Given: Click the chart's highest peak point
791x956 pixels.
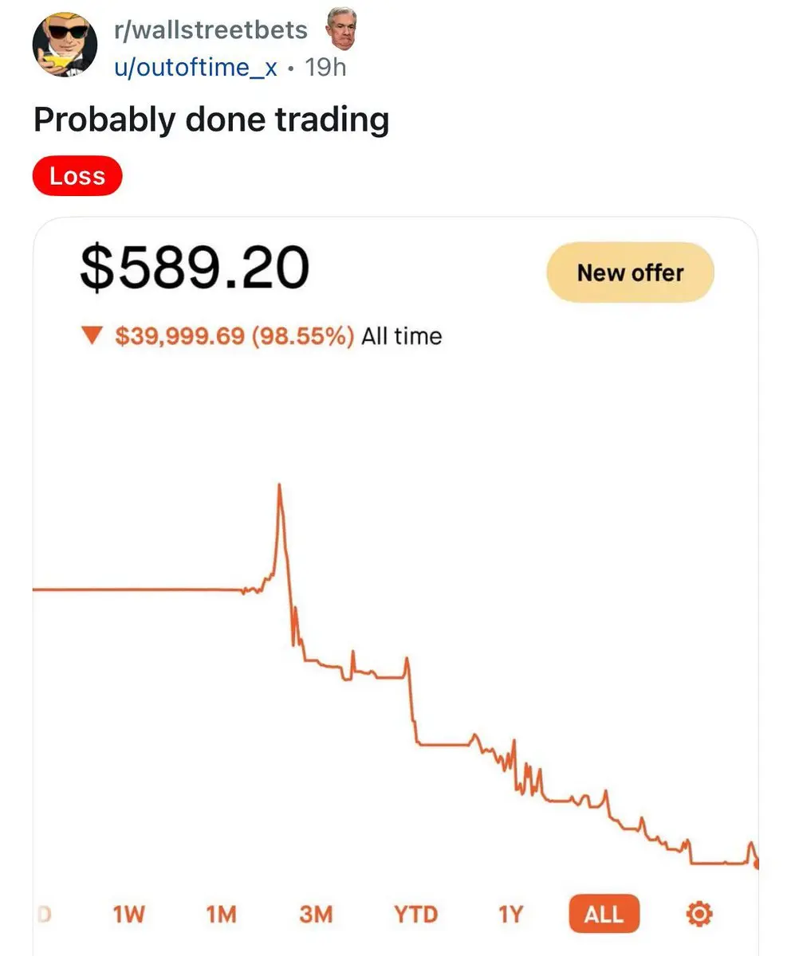Looking at the screenshot, I should (279, 484).
